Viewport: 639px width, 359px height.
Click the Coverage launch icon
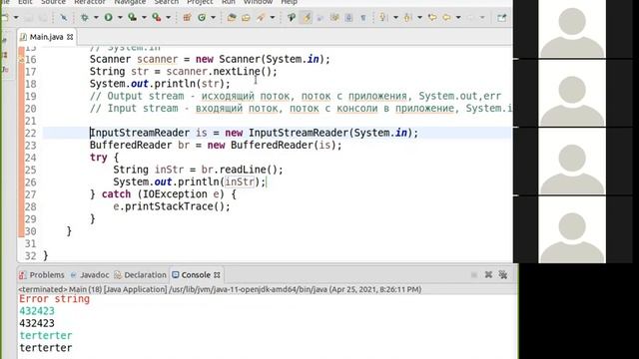click(x=132, y=18)
